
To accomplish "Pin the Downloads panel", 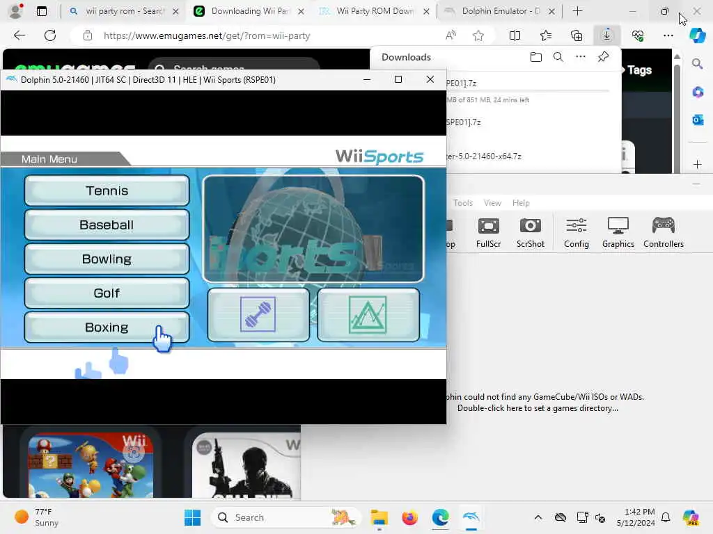I will pyautogui.click(x=603, y=57).
